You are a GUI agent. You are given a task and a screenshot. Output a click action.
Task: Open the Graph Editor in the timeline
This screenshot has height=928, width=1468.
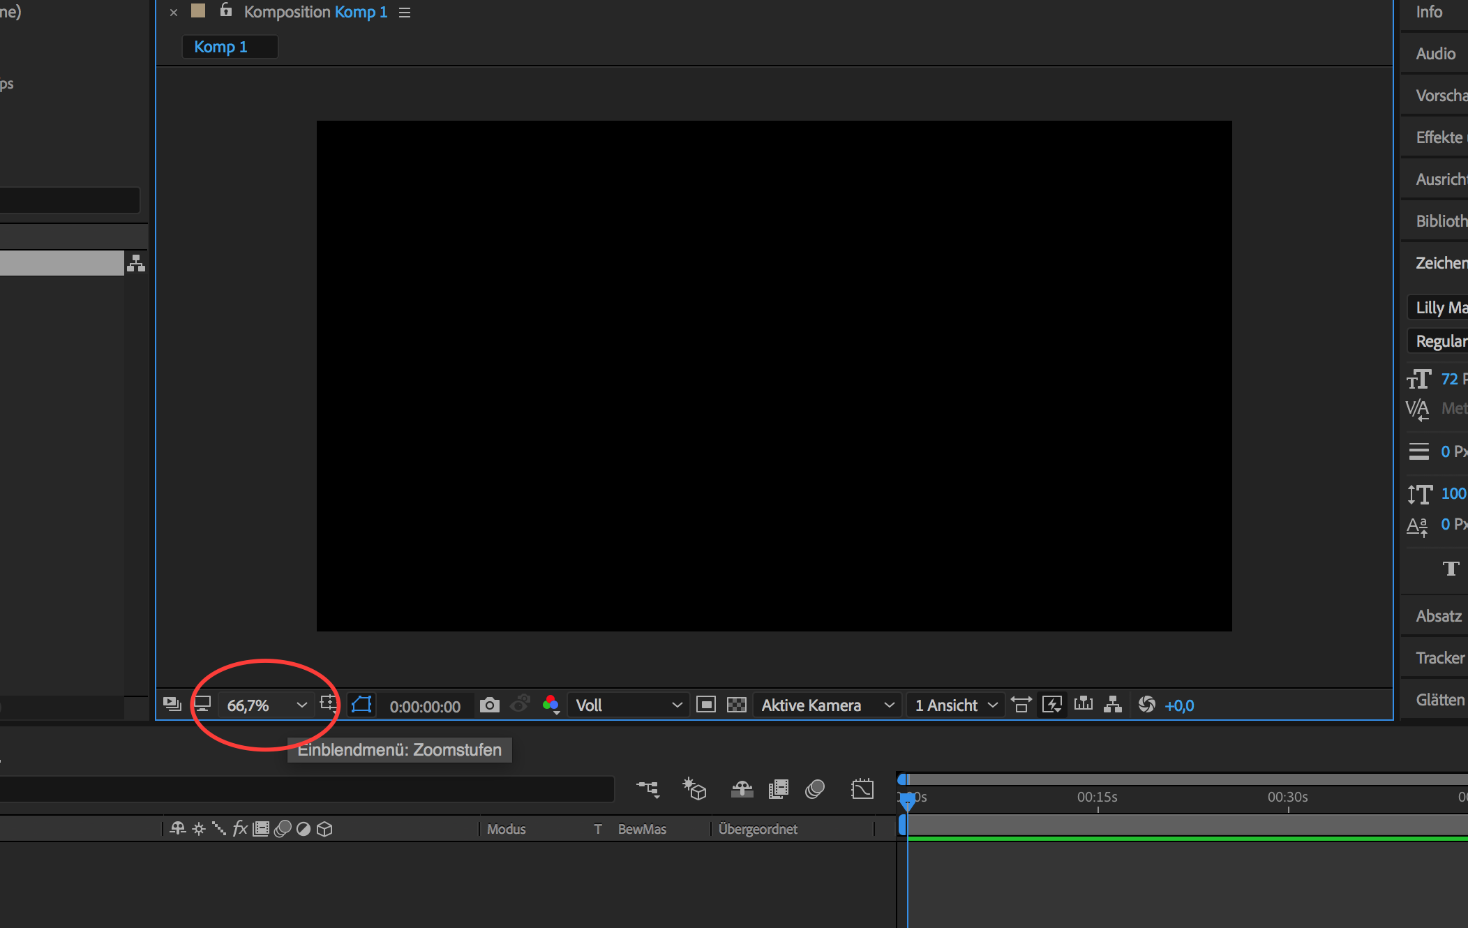click(x=862, y=789)
